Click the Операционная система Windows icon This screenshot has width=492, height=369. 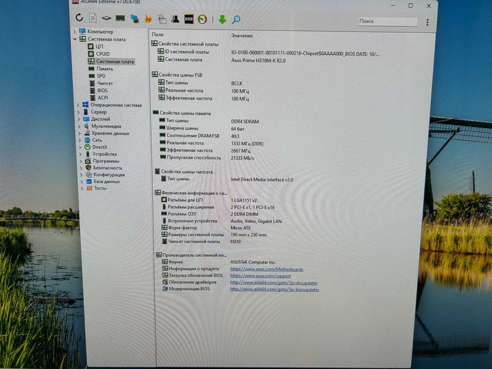click(x=85, y=105)
